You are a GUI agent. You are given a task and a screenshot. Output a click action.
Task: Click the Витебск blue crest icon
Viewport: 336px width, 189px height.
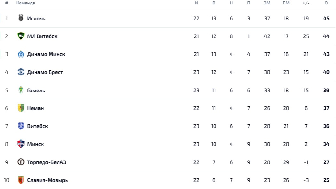click(21, 126)
